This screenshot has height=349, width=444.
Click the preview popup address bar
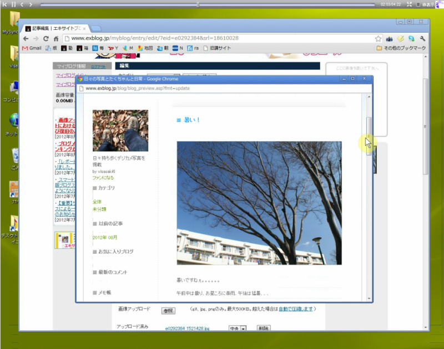pos(224,88)
